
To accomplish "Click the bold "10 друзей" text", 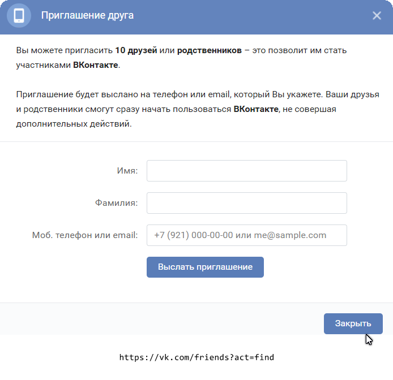I will tap(136, 50).
